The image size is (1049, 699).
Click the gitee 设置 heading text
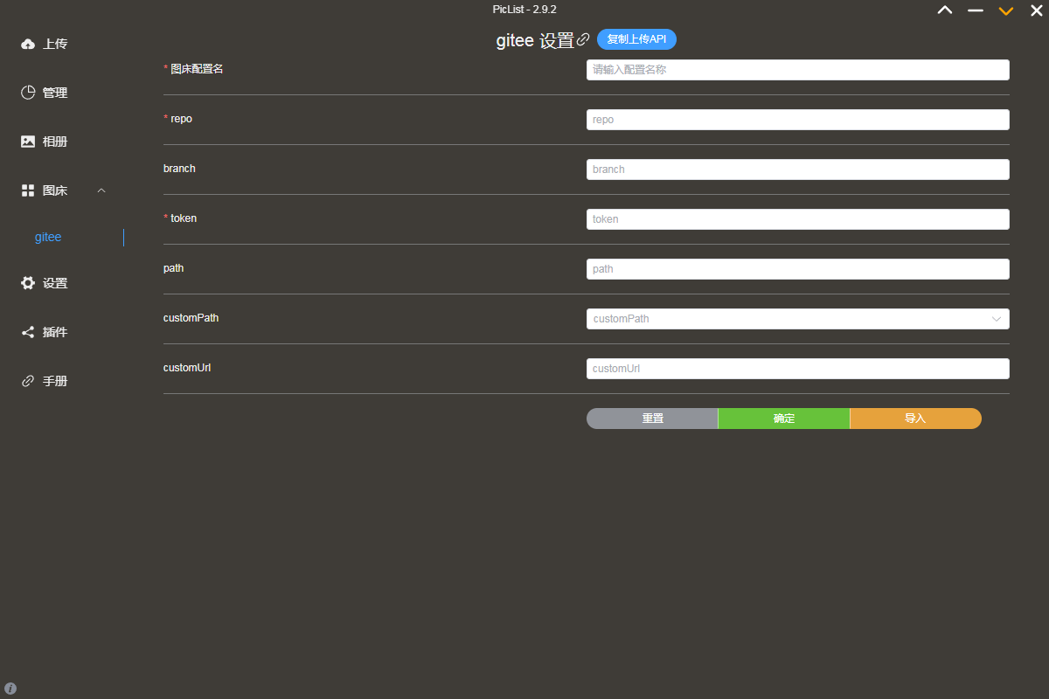coord(535,40)
